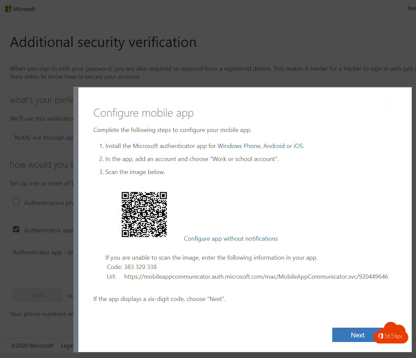Screen dimensions: 416x358
Task: Click the 365tips cloud badge icon
Action: click(x=391, y=334)
